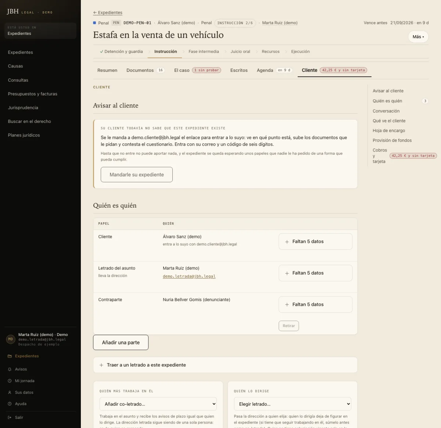The image size is (441, 428).
Task: Open Causas in the sidebar
Action: 15,66
